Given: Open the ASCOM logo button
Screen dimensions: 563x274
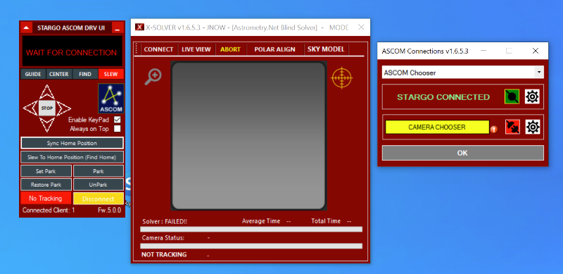Looking at the screenshot, I should 111,99.
